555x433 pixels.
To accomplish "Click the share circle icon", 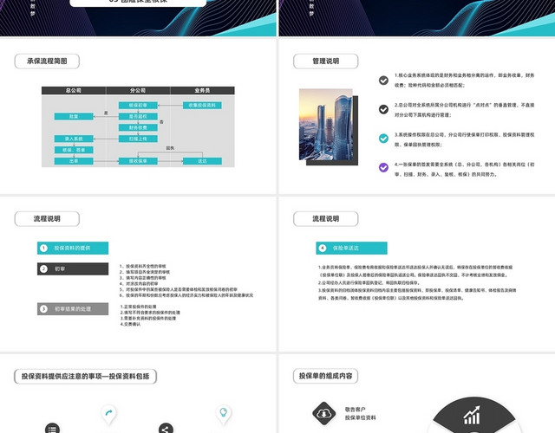I will [x=166, y=428].
